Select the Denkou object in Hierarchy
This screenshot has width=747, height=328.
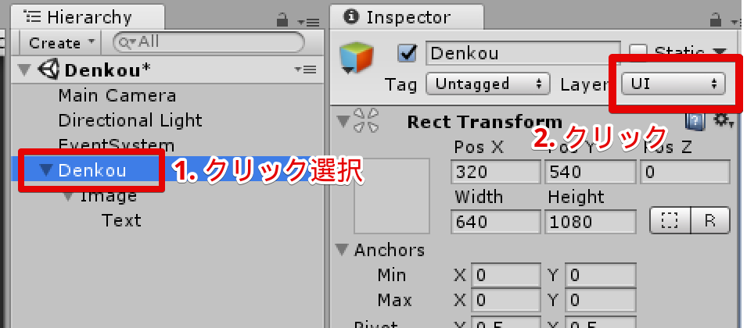pyautogui.click(x=92, y=170)
